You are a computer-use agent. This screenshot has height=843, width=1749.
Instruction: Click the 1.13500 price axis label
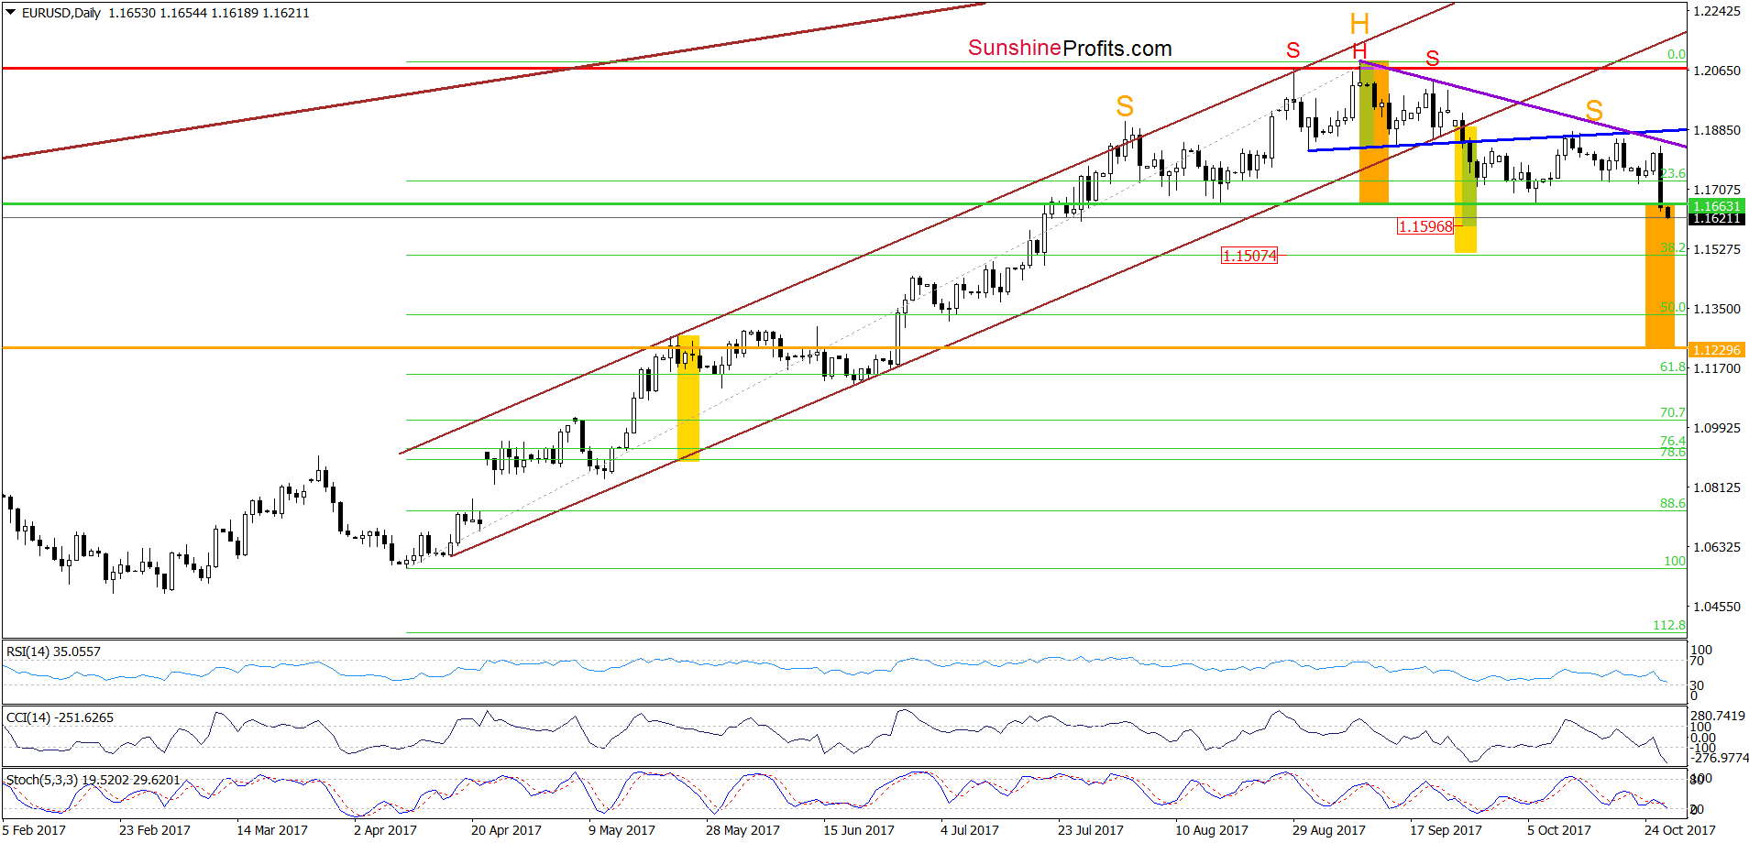[x=1716, y=309]
